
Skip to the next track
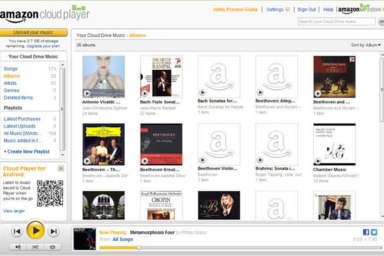coord(54,231)
